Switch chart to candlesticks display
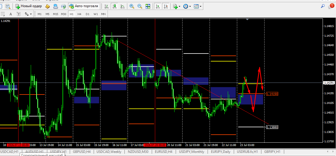 [x=114, y=7]
